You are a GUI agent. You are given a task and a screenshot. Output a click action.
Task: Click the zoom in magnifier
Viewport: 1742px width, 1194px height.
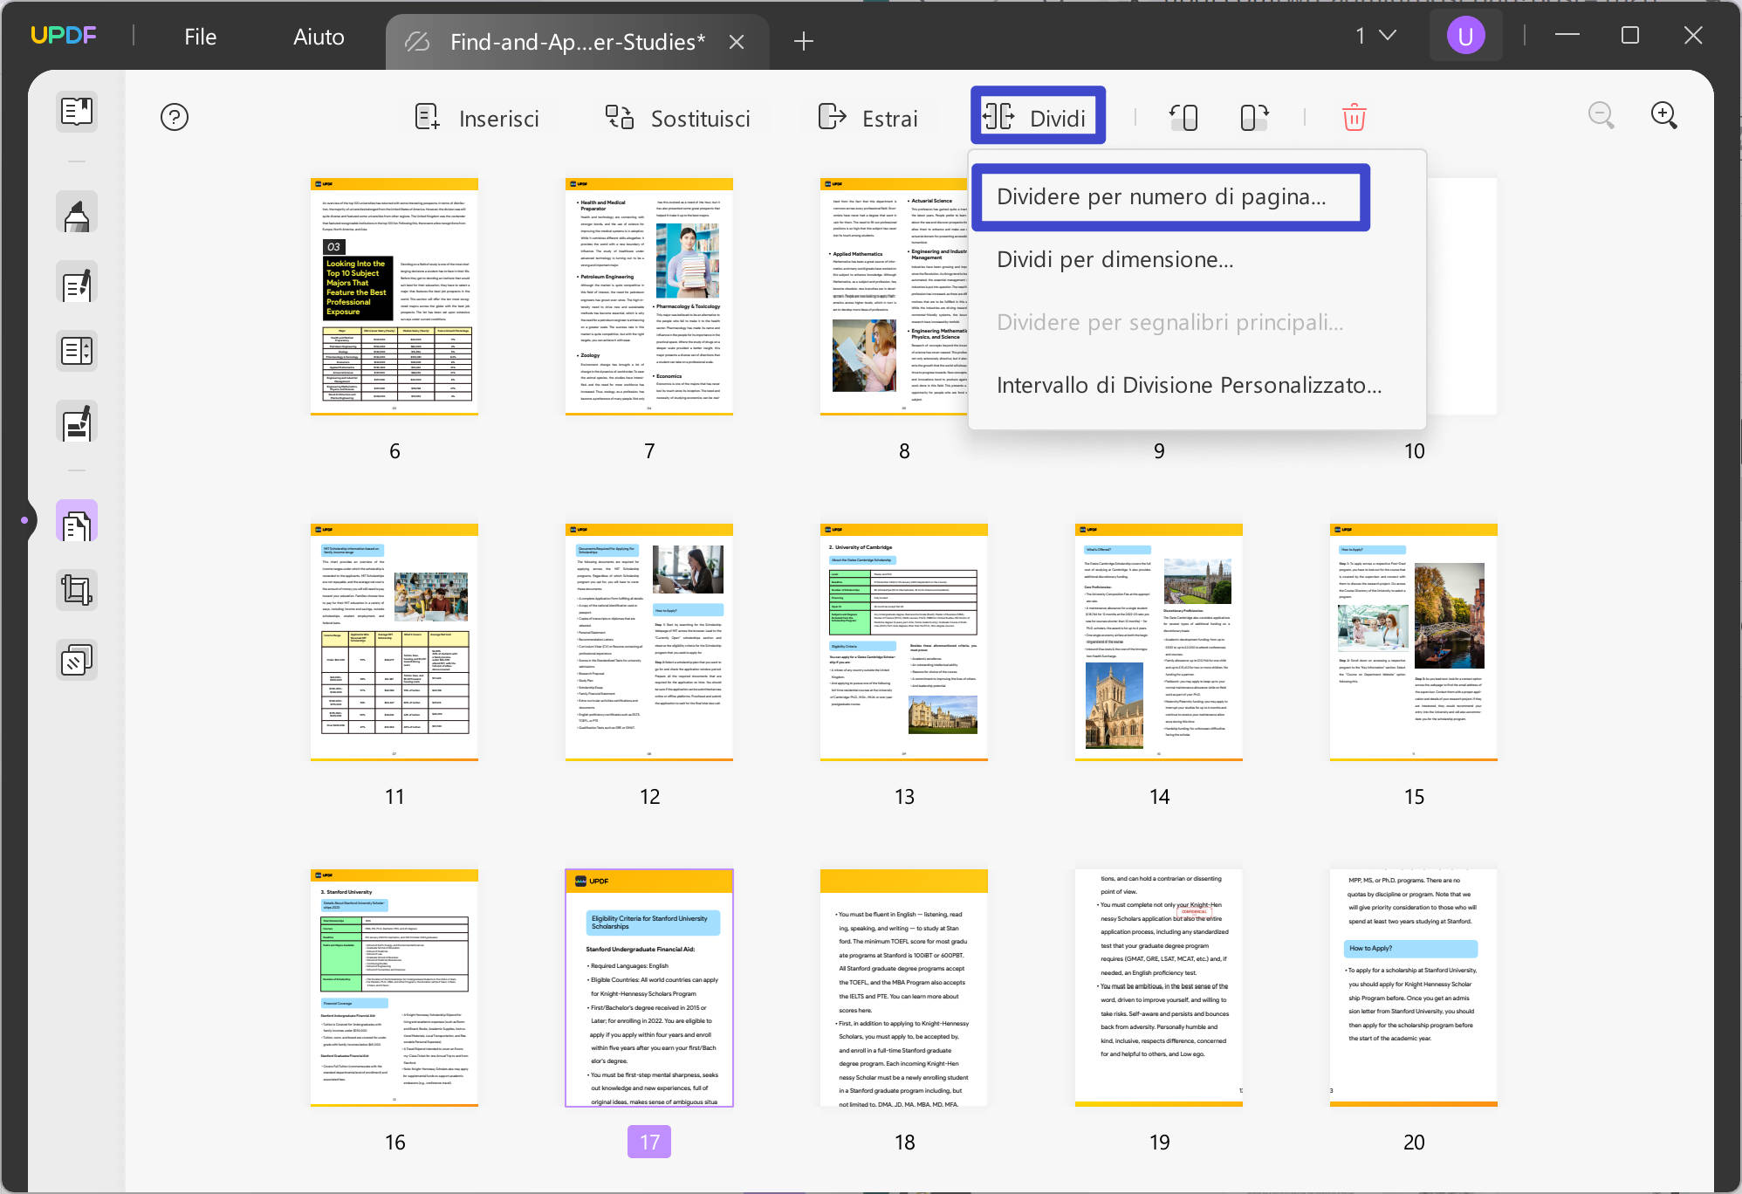(1663, 115)
